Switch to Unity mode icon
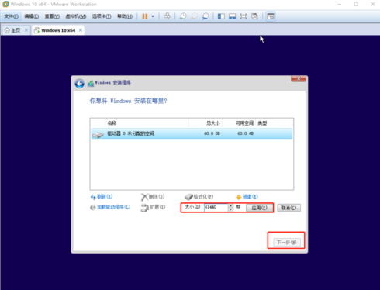 pyautogui.click(x=254, y=16)
